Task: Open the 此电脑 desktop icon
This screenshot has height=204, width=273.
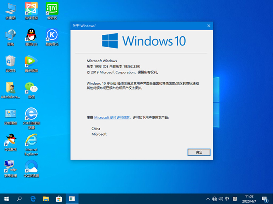Action: [11, 9]
